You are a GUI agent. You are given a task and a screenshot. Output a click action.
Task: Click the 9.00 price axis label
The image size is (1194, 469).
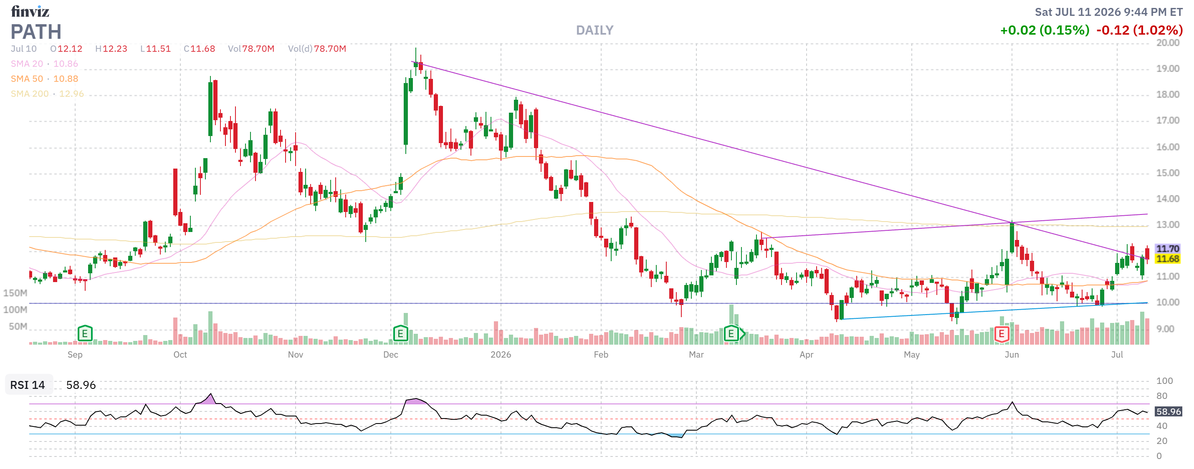(1165, 329)
